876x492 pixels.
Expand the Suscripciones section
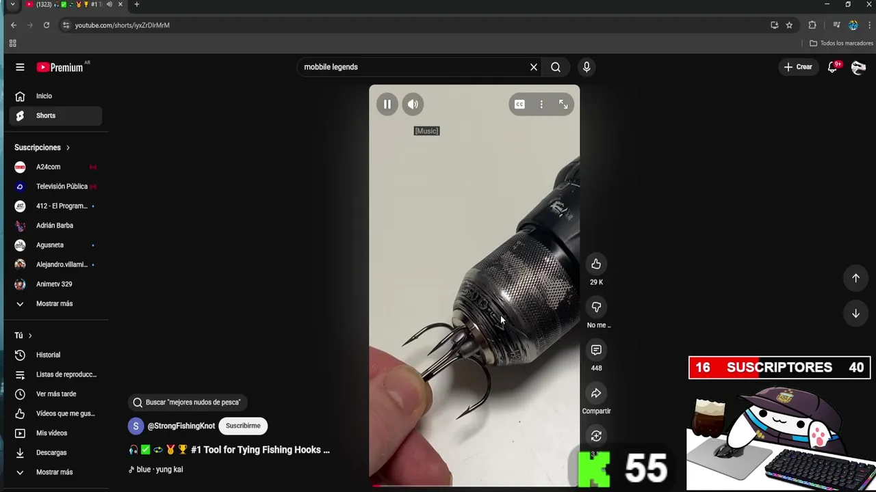click(x=42, y=148)
